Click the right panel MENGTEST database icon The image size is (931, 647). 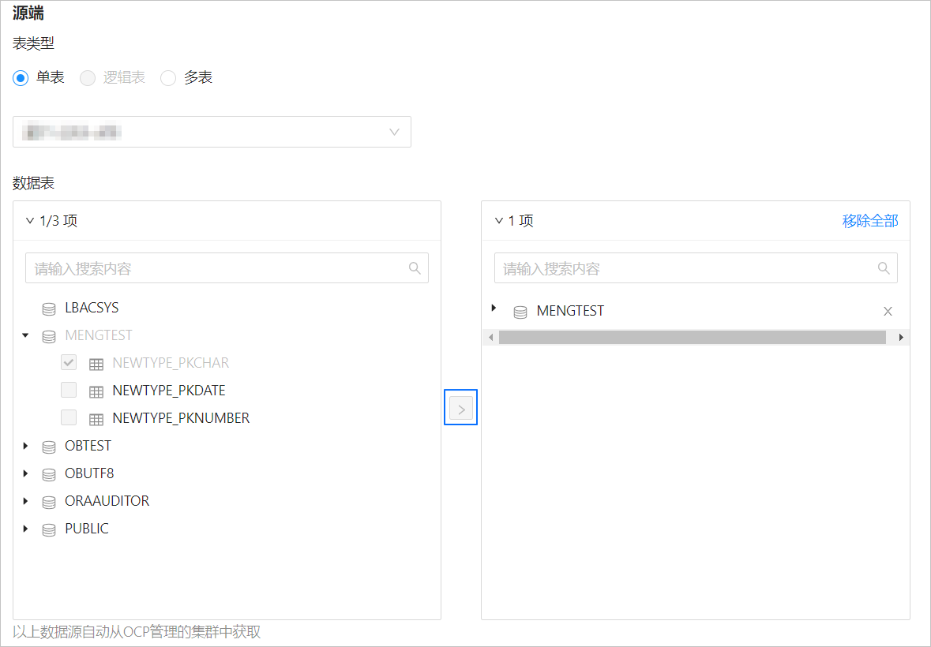pos(520,312)
